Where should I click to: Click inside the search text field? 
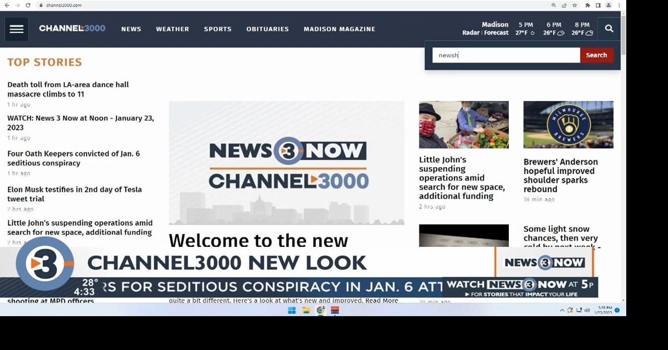tap(505, 55)
